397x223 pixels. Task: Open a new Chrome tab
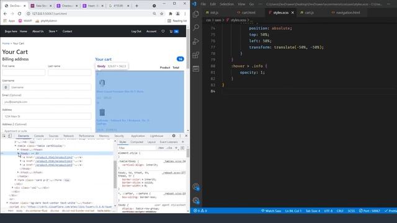tap(136, 6)
